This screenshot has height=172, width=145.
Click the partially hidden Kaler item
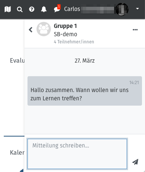(17, 153)
